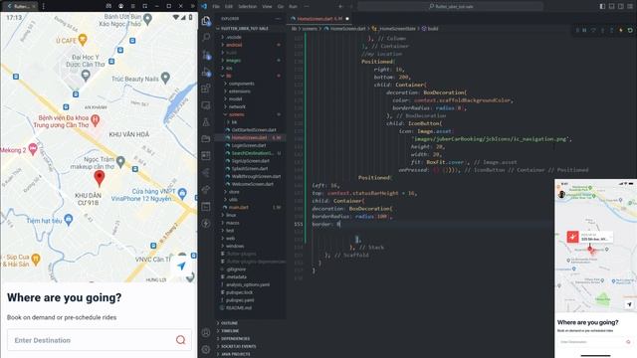Select the HomeScreen.dart editor tab
Viewport: 637px width, 358px height.
point(319,19)
